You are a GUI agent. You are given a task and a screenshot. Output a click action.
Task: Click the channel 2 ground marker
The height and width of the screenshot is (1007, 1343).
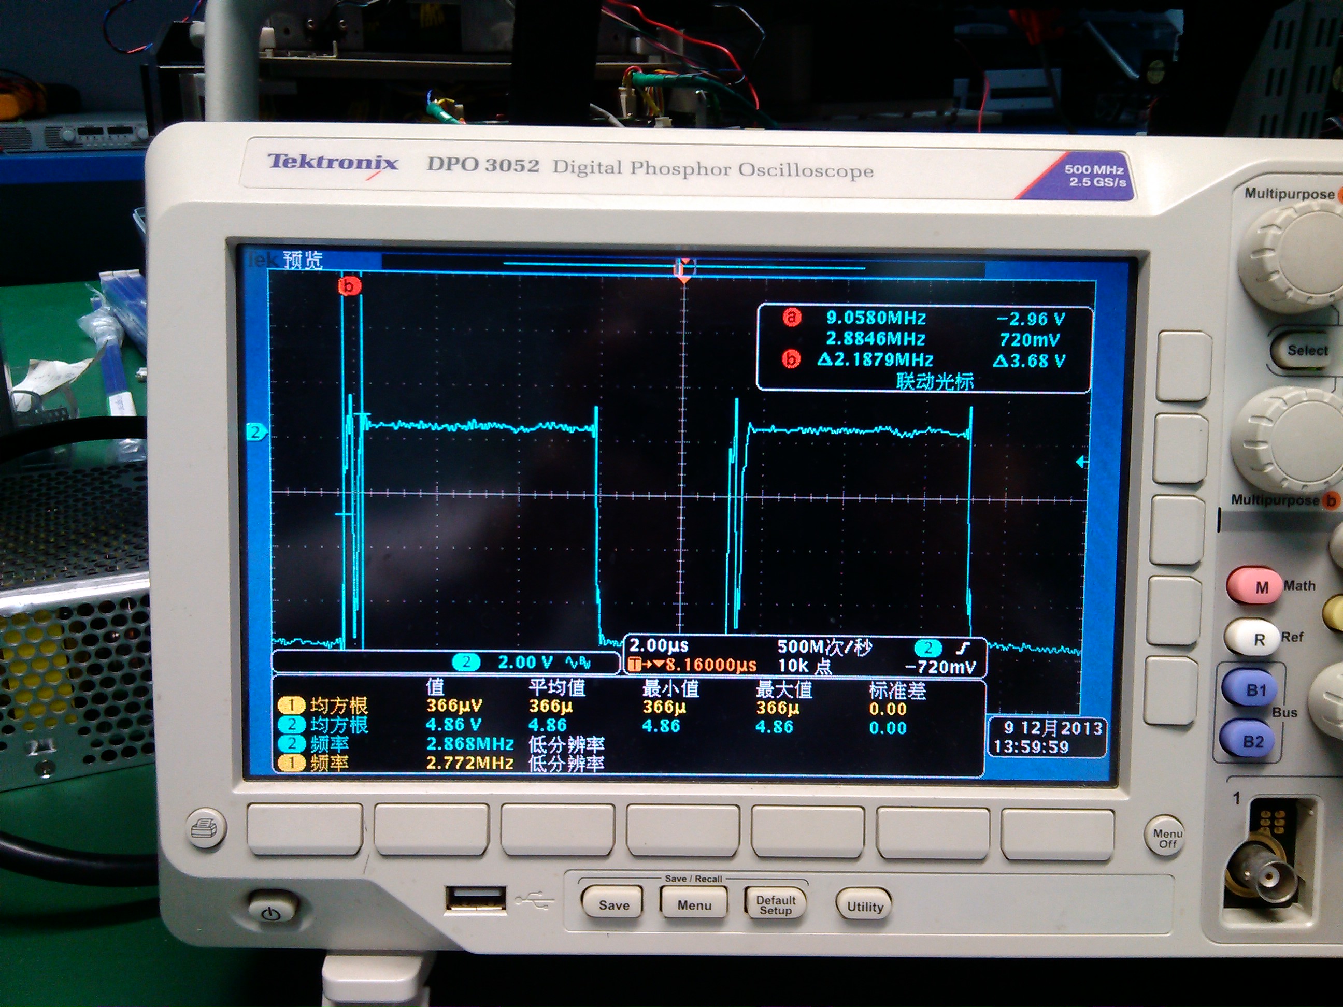click(x=256, y=432)
